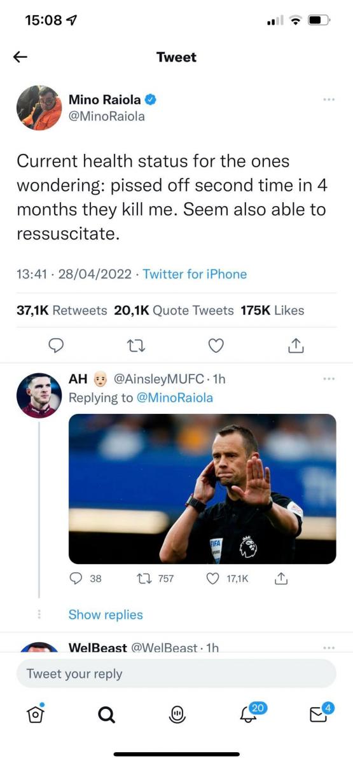Go to the Home tab
The image size is (353, 763).
click(37, 714)
